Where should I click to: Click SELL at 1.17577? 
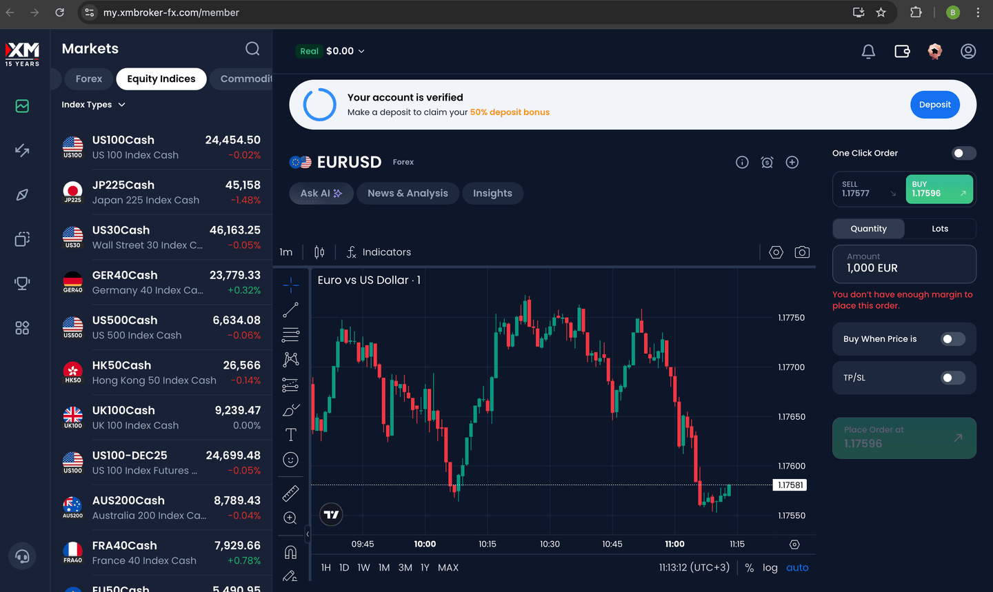pyautogui.click(x=869, y=189)
